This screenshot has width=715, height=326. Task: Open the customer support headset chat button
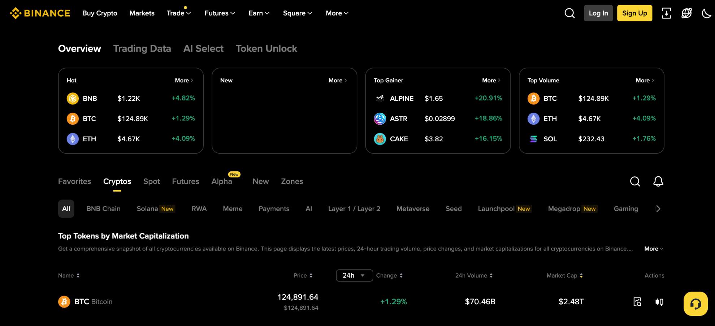(695, 304)
